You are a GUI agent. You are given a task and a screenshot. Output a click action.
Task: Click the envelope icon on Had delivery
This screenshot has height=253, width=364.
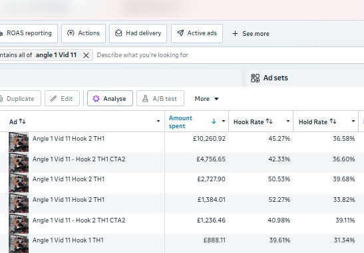pos(118,33)
